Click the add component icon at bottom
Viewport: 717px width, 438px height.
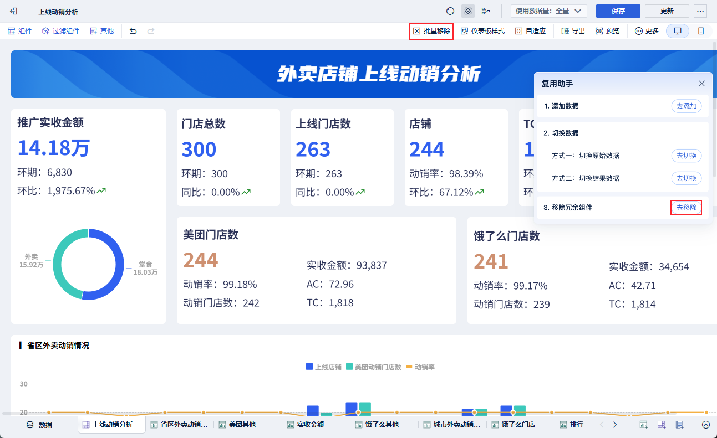[644, 425]
